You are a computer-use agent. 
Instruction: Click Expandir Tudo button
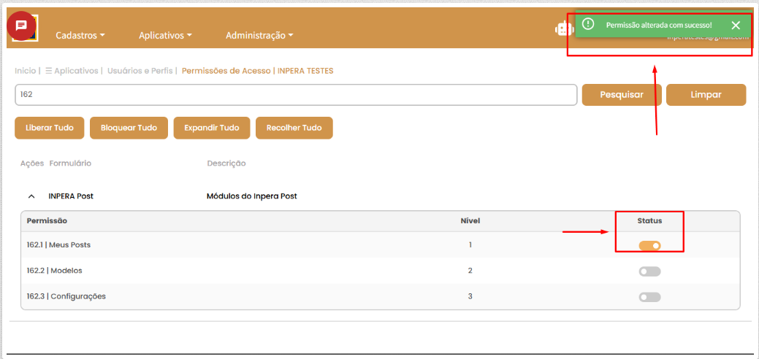click(x=212, y=128)
